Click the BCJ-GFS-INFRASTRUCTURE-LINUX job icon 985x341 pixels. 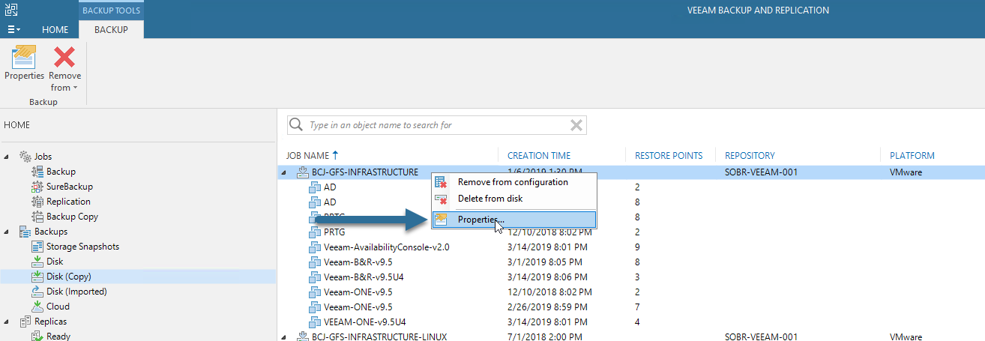tap(304, 337)
